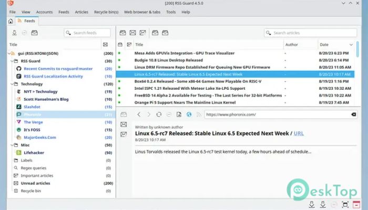Open the Web browser & tabs menu
This screenshot has width=368, height=210.
(142, 12)
